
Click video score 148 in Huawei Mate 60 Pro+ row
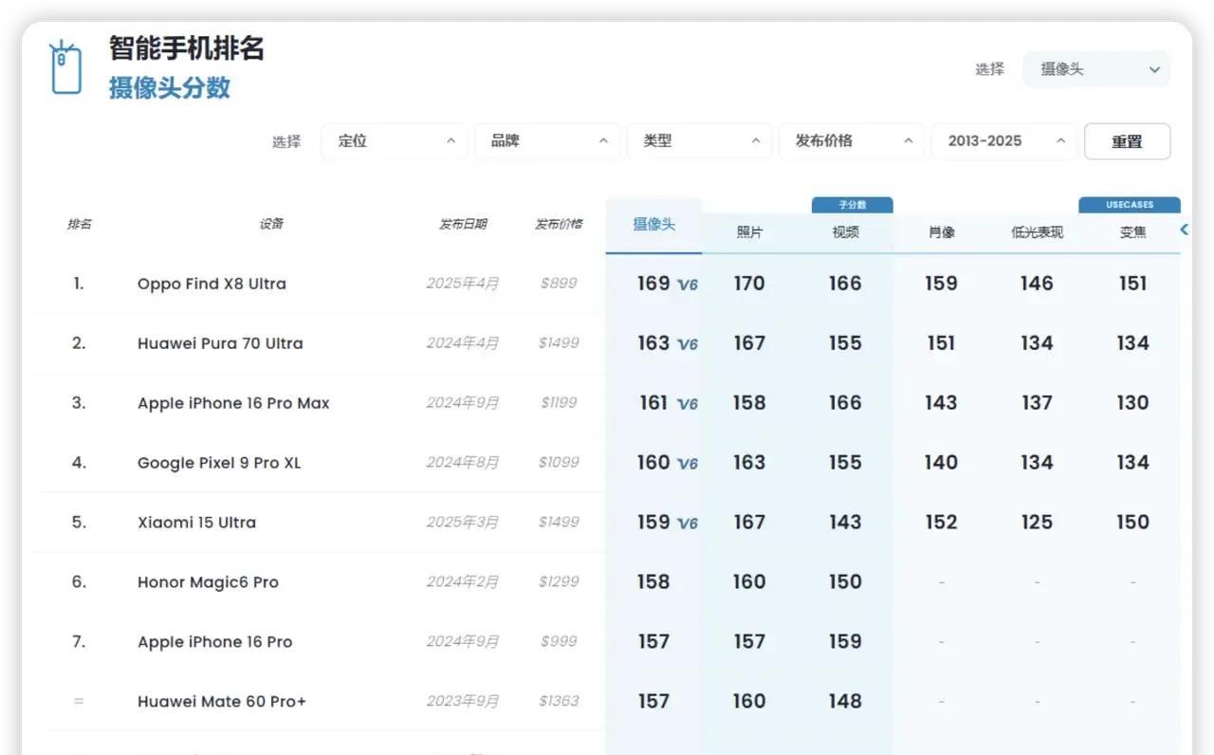pyautogui.click(x=845, y=702)
